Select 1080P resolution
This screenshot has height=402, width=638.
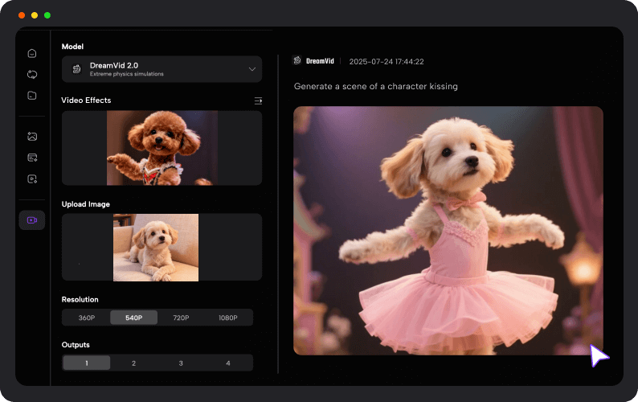228,318
